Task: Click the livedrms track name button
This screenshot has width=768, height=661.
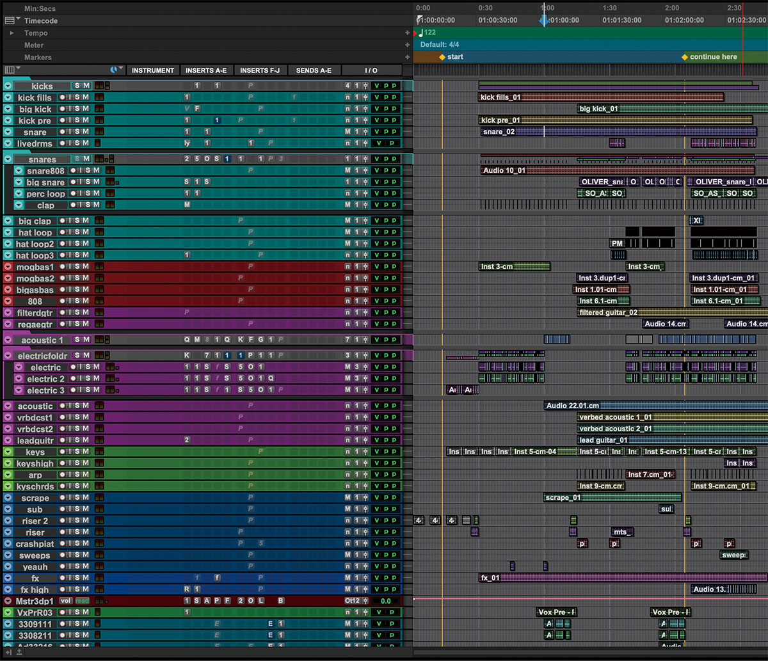Action: [35, 143]
